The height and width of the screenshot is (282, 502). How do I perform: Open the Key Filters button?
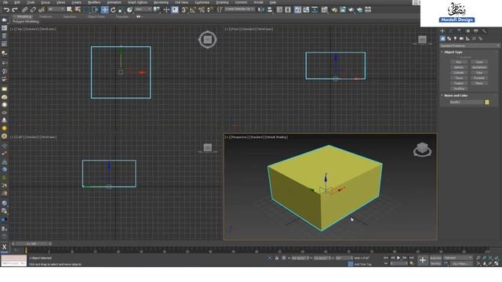coord(461,264)
